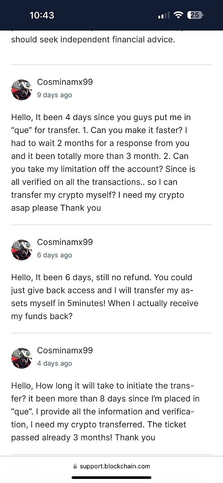Screen dimensions: 223x483
Task: Tap the "9 days ago" timestamp
Action: (x=55, y=95)
